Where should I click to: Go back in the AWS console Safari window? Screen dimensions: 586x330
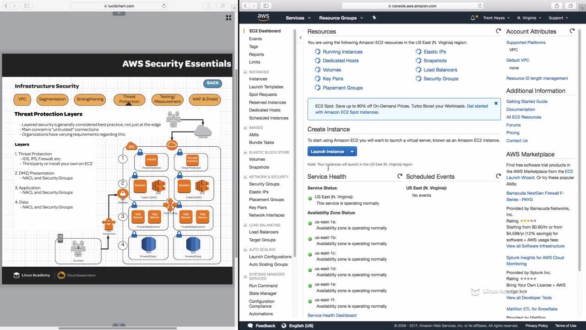(245, 6)
